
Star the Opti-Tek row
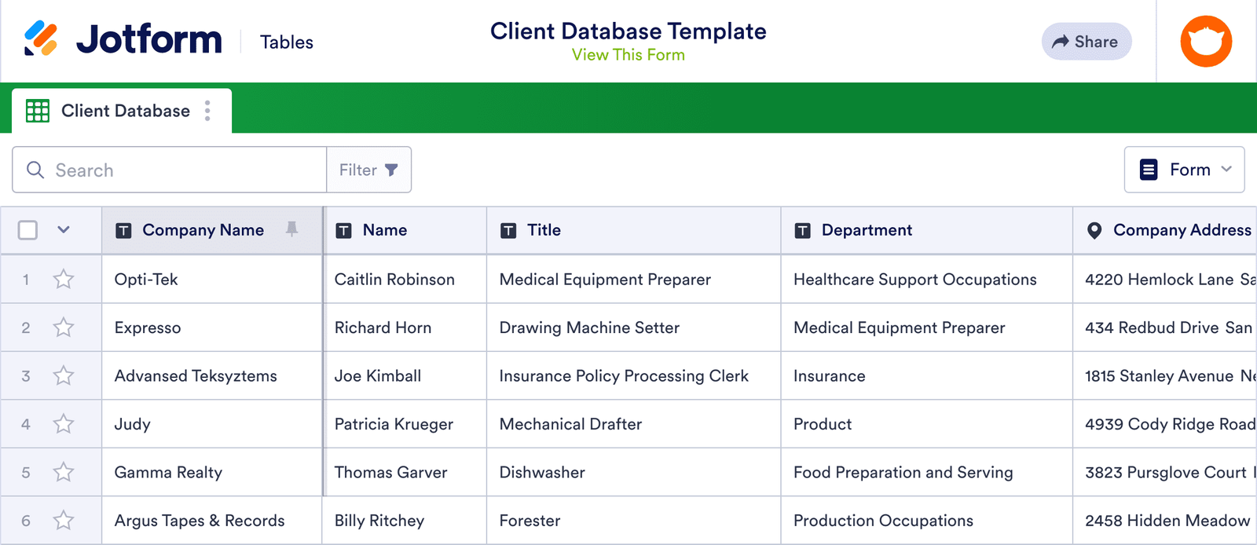[64, 280]
